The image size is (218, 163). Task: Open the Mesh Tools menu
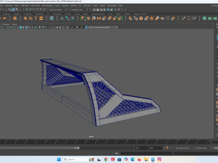click(35, 5)
